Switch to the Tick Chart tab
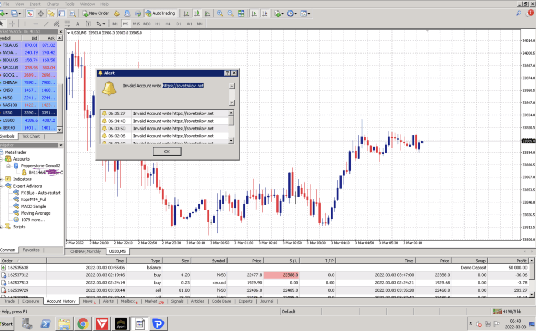 31,136
